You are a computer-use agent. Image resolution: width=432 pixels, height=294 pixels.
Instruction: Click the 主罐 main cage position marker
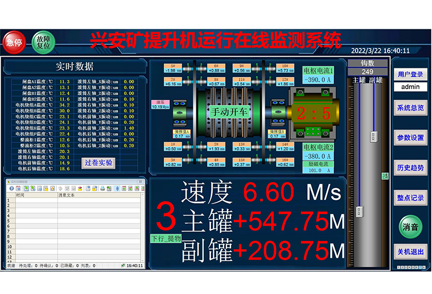[359, 211]
